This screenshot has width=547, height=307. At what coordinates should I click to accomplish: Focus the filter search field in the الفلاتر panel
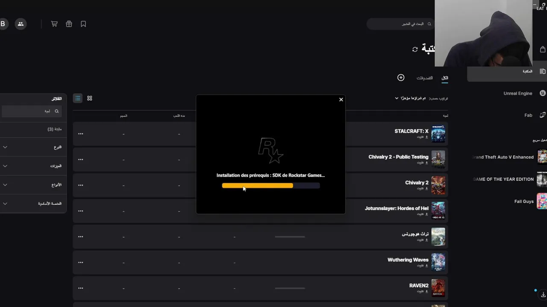32,111
